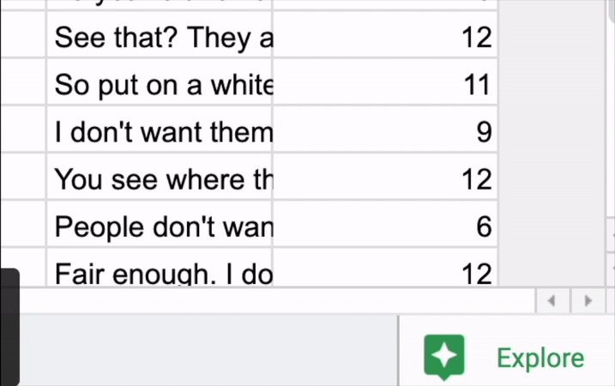Select the 12 beside "You see where"
Screen dimensions: 615x386
point(385,177)
